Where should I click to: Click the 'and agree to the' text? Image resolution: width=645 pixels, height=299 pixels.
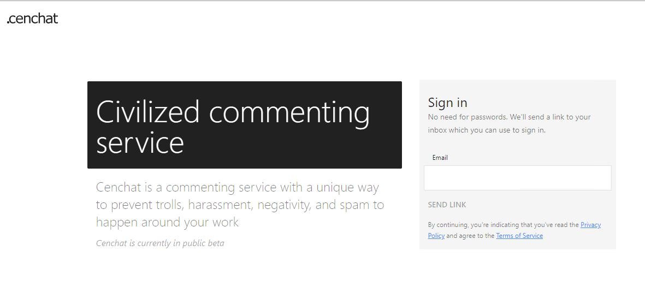470,236
